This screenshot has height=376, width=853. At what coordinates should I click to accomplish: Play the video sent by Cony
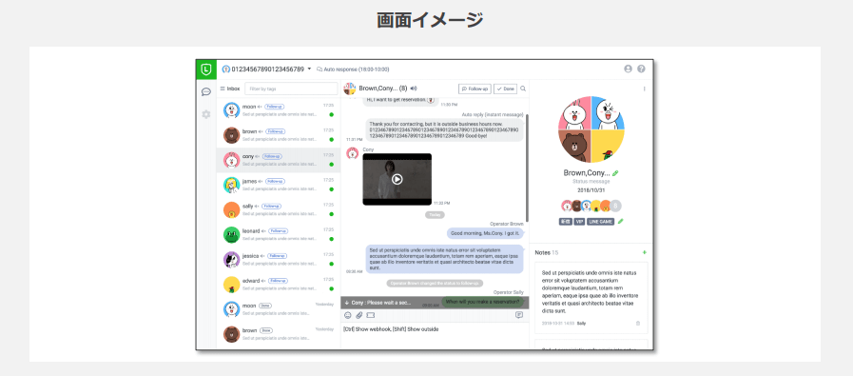397,179
